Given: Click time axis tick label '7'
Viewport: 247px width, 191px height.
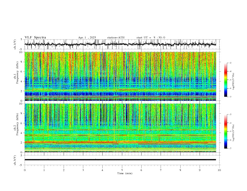Looking at the screenshot, I should [x=161, y=170].
